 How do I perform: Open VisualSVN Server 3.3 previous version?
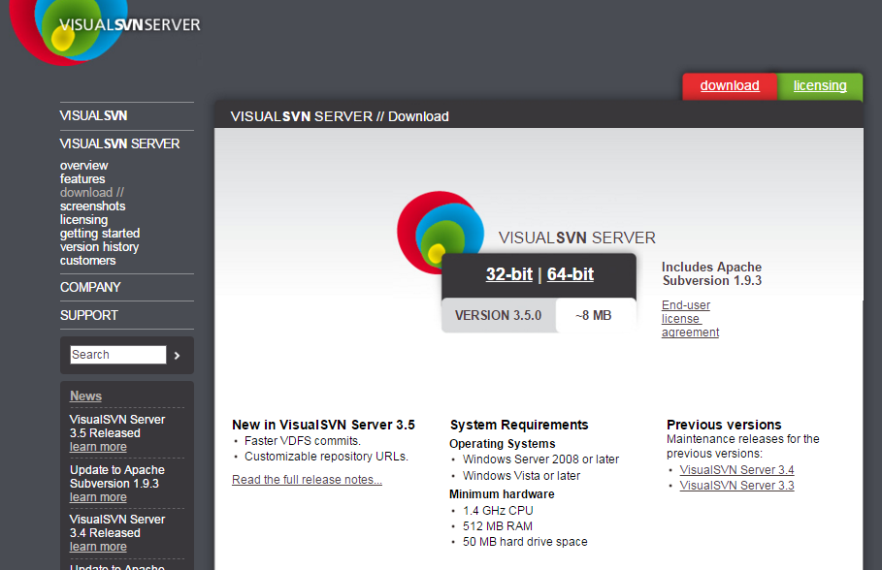tap(736, 486)
